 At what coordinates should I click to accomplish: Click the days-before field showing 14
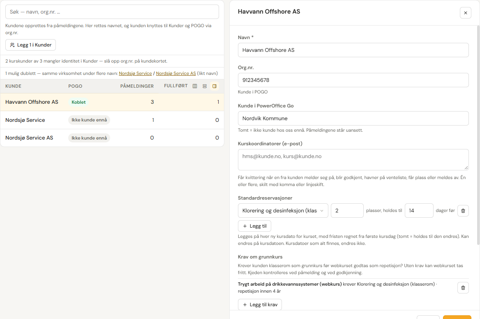pos(419,211)
